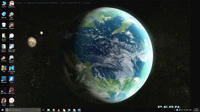Screen dimensions: 200x112
Task: Select the iTunes desktop shortcut
Action: pos(12,37)
